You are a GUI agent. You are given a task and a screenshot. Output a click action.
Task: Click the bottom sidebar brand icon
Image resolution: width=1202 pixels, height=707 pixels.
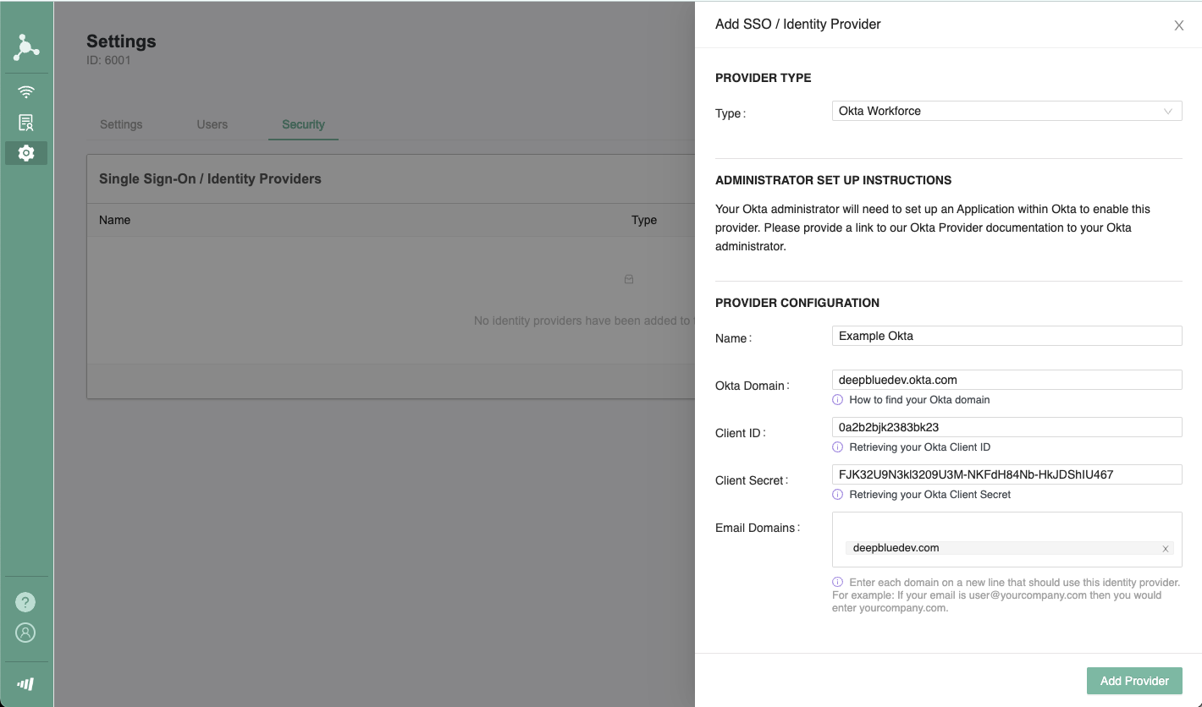pyautogui.click(x=26, y=684)
